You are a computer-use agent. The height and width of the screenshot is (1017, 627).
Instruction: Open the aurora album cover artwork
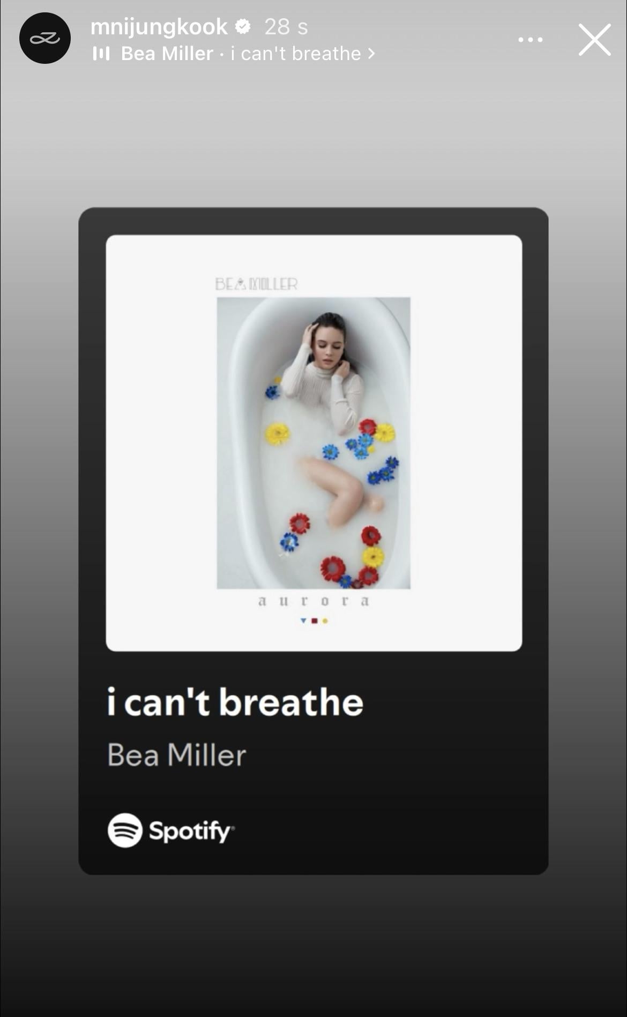tap(314, 443)
